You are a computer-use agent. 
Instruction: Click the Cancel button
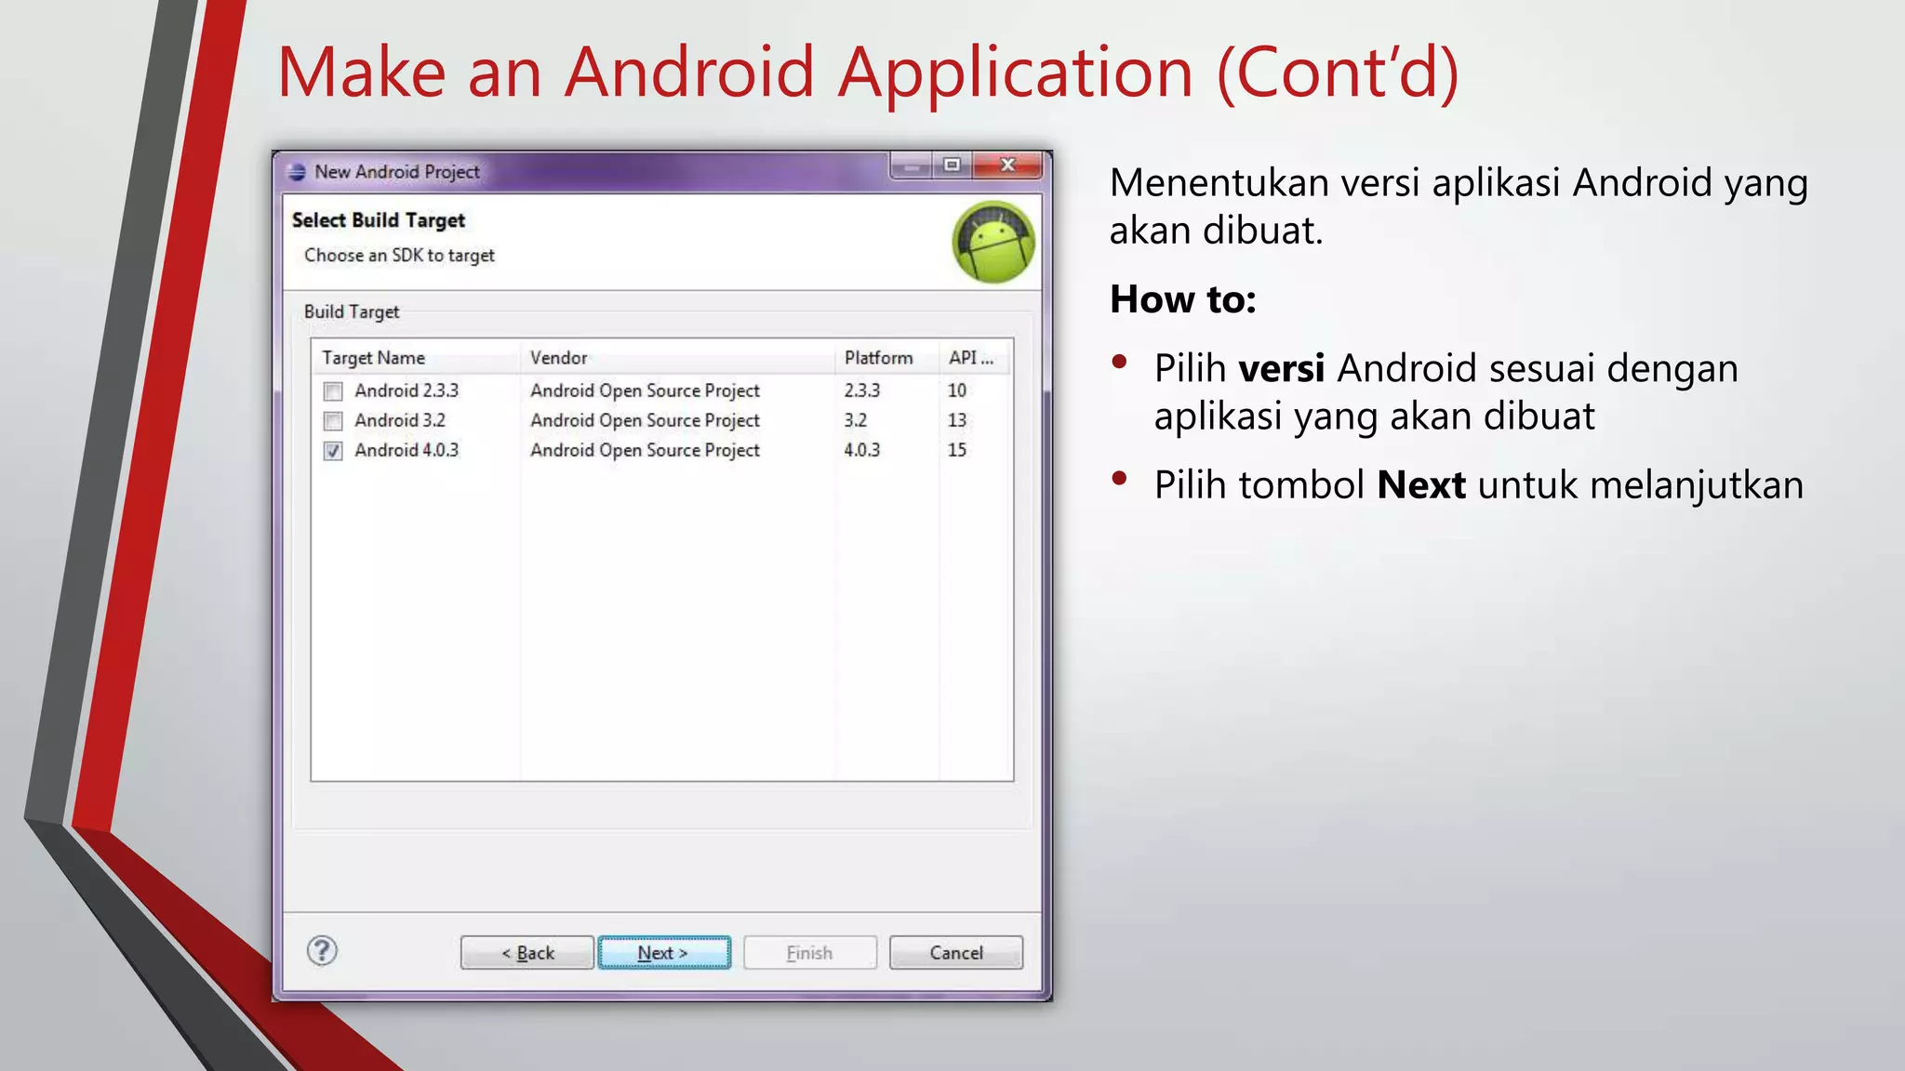coord(956,953)
